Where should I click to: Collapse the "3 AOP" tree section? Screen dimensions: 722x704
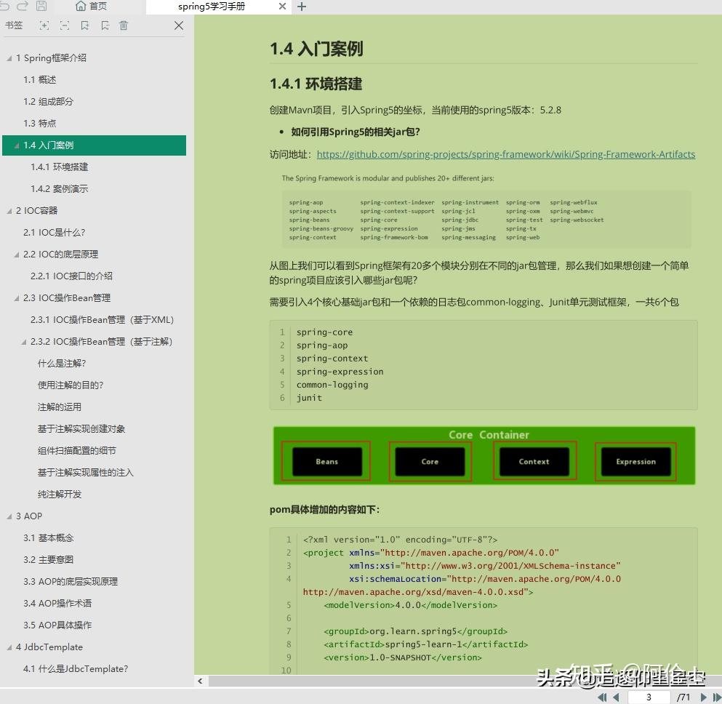click(7, 516)
